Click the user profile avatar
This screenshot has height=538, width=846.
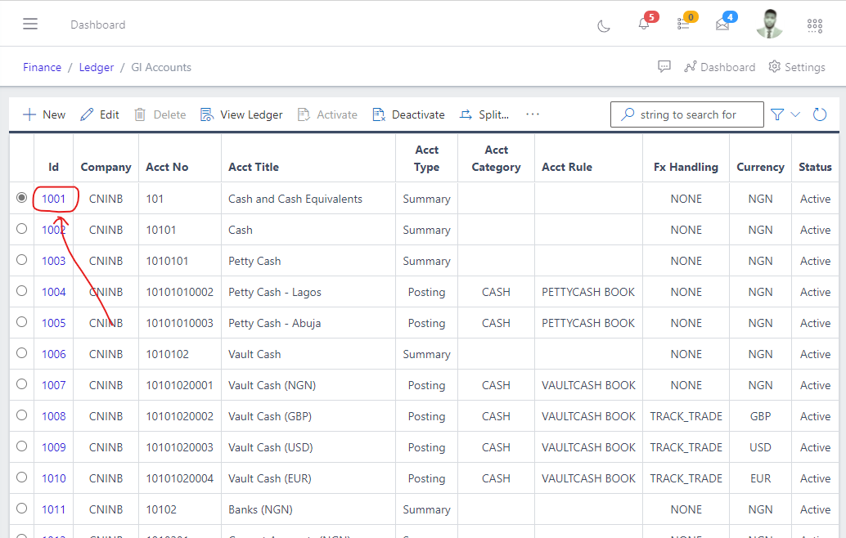click(x=769, y=24)
